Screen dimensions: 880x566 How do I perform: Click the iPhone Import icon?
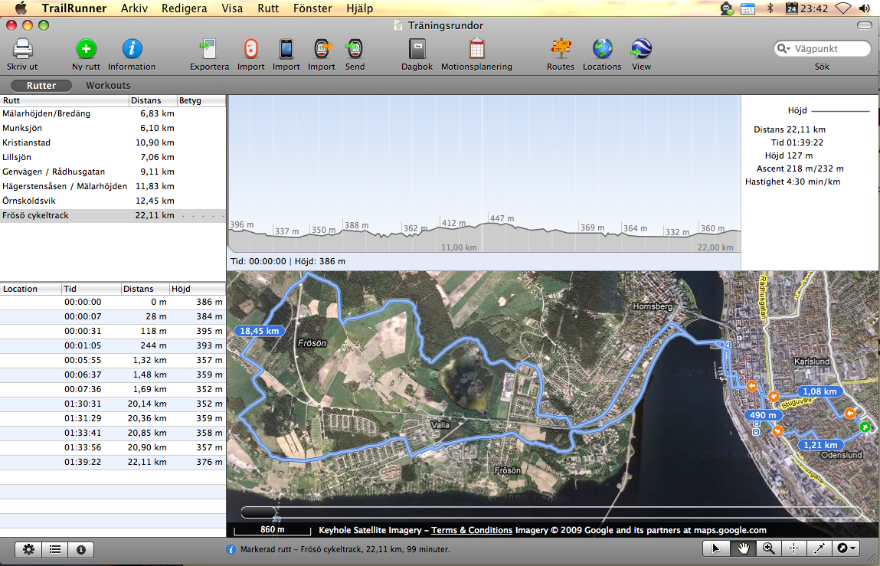286,50
